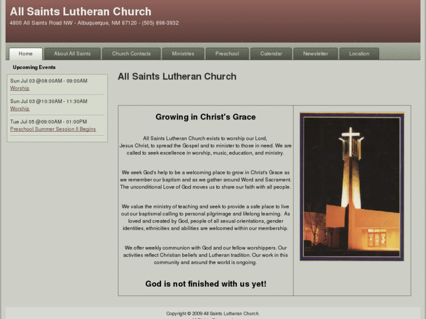Click paragraph starting 'We offer weekly communion'
This screenshot has width=426, height=319.
pyautogui.click(x=206, y=255)
